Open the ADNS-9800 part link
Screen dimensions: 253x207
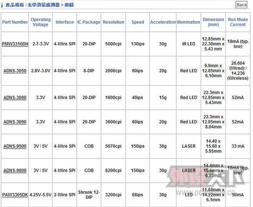pyautogui.click(x=15, y=170)
